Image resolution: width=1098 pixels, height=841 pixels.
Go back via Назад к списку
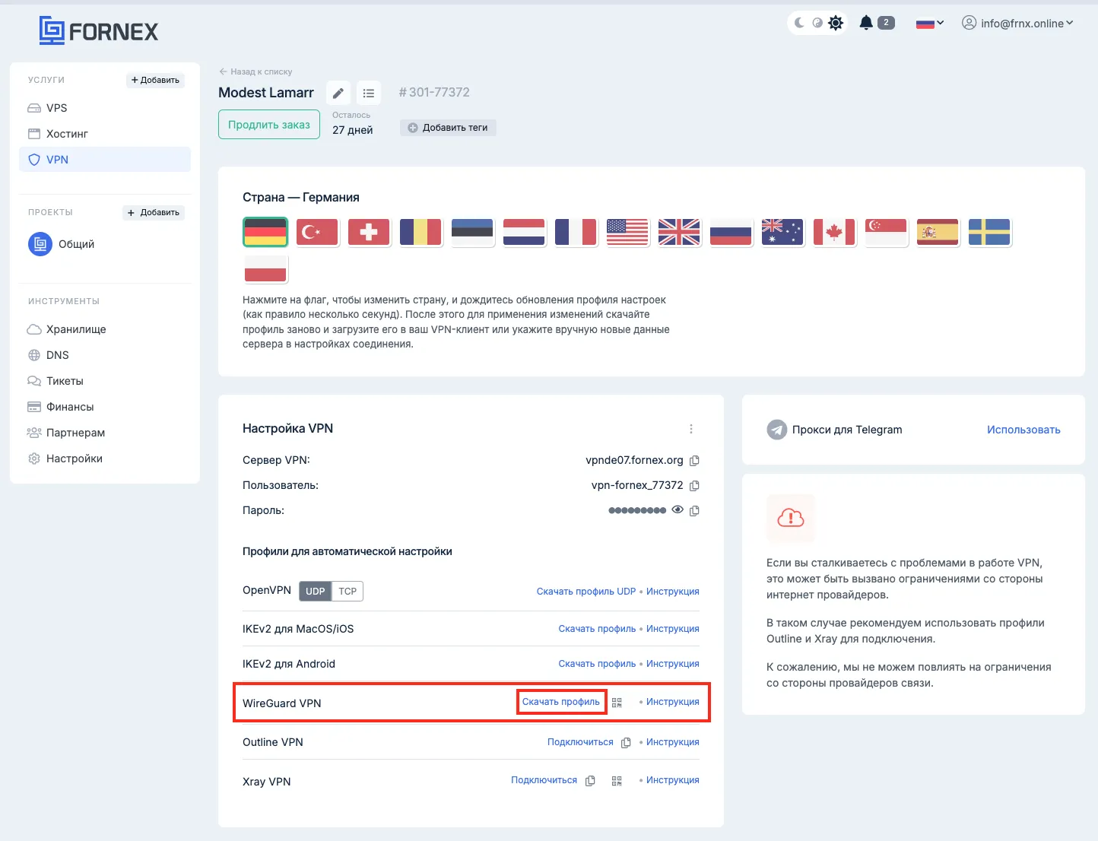click(255, 71)
